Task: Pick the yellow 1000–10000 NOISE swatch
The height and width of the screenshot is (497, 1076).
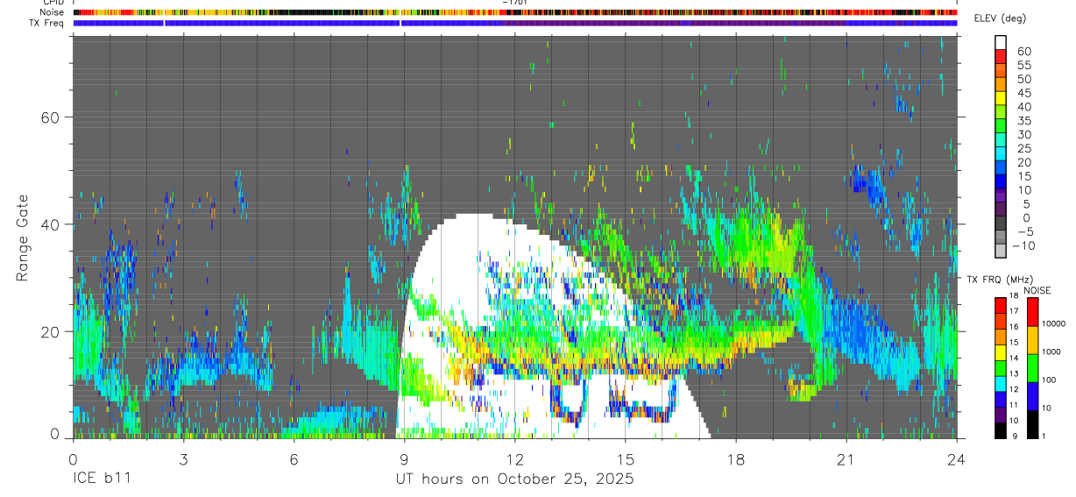Action: pyautogui.click(x=1032, y=339)
